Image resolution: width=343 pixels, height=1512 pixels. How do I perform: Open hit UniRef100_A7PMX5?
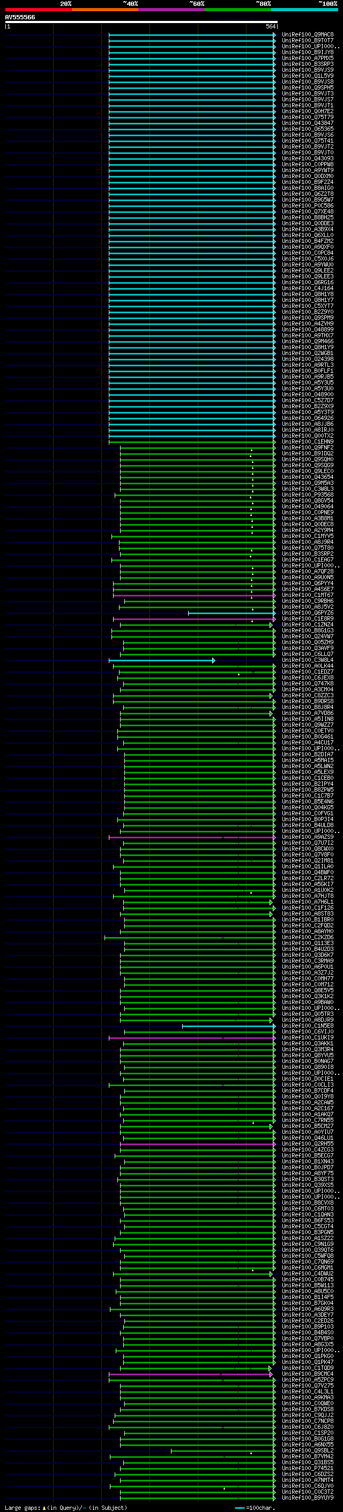[307, 58]
